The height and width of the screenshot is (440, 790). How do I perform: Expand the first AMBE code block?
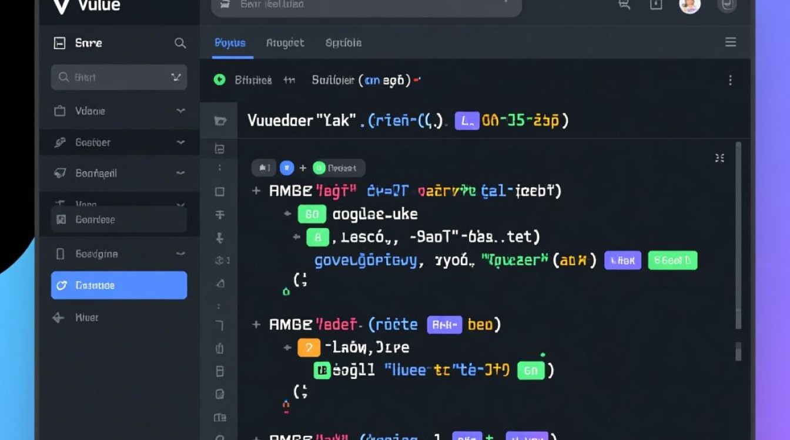pos(256,191)
